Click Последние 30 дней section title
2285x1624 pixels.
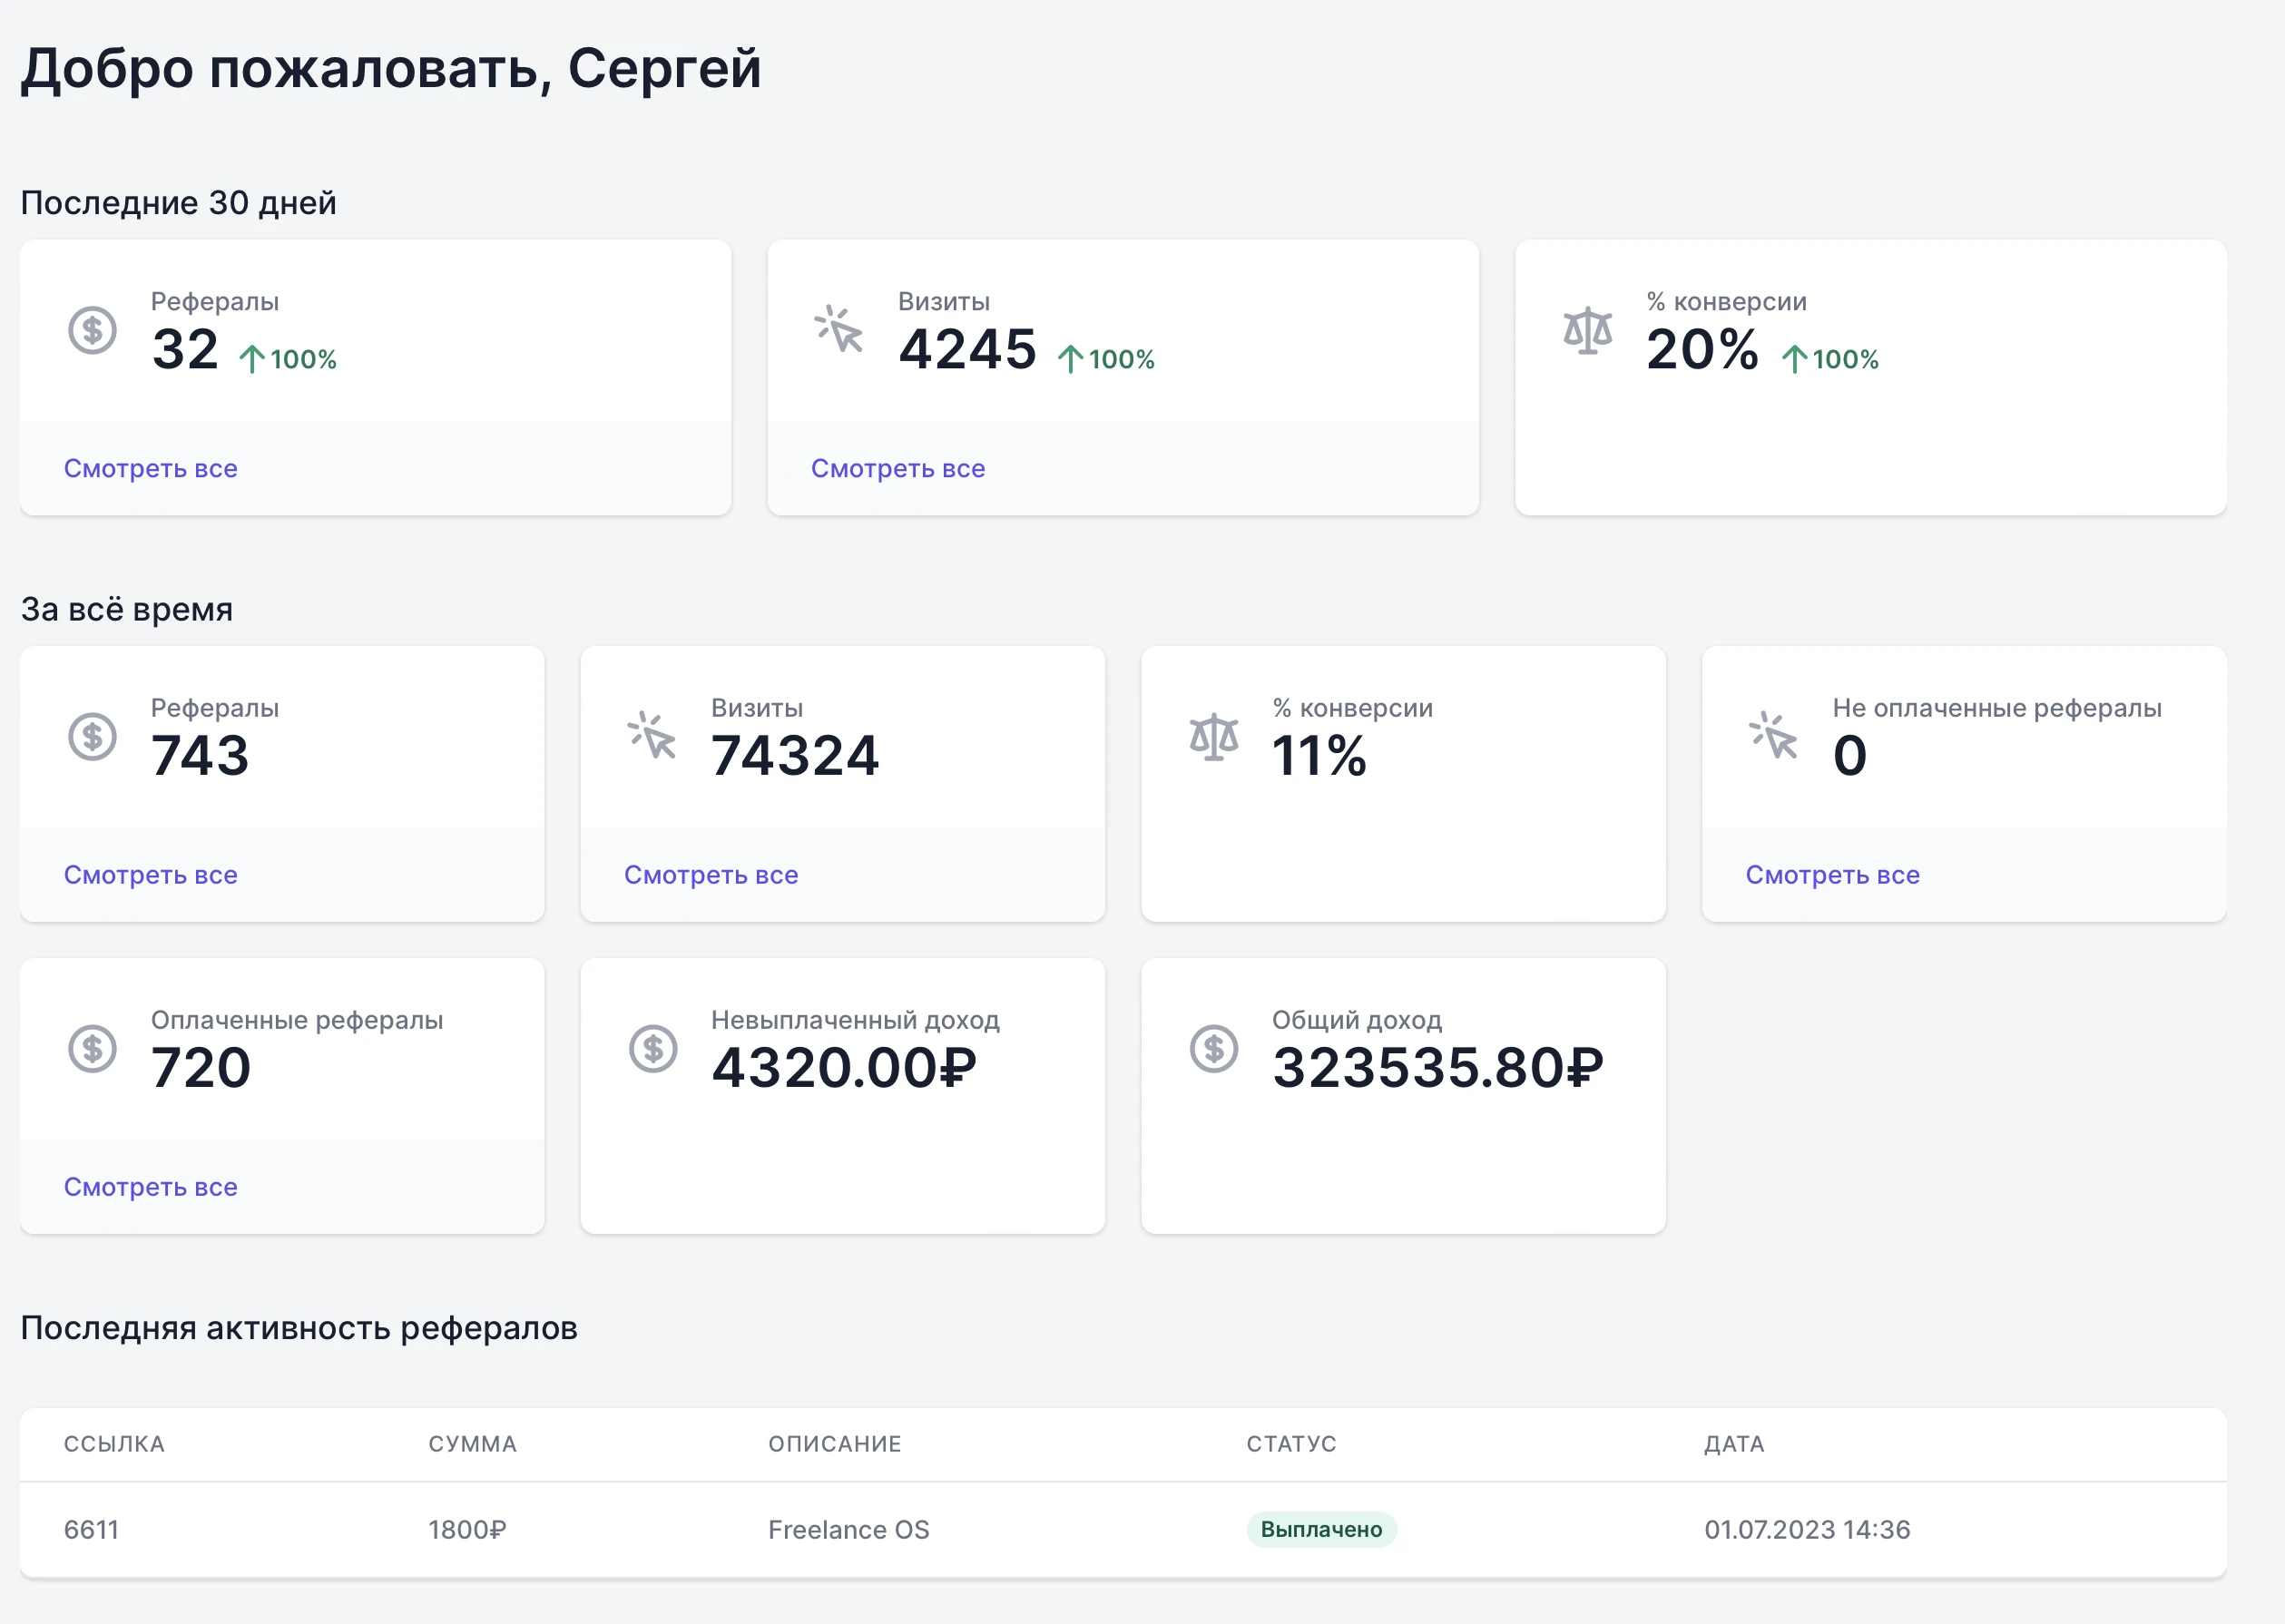tap(178, 203)
